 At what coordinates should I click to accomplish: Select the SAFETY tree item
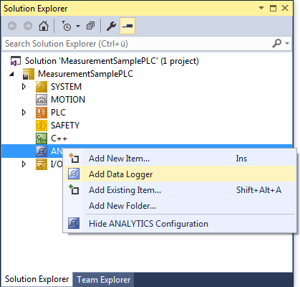pyautogui.click(x=65, y=126)
